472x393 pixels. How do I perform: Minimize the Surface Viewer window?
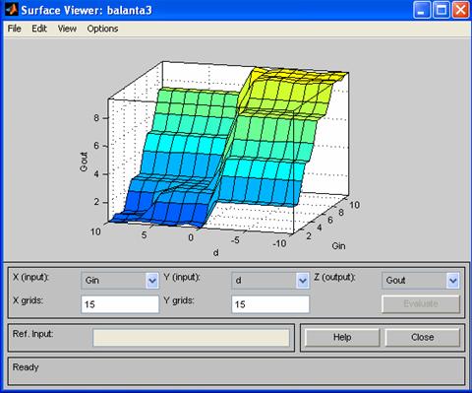[422, 10]
